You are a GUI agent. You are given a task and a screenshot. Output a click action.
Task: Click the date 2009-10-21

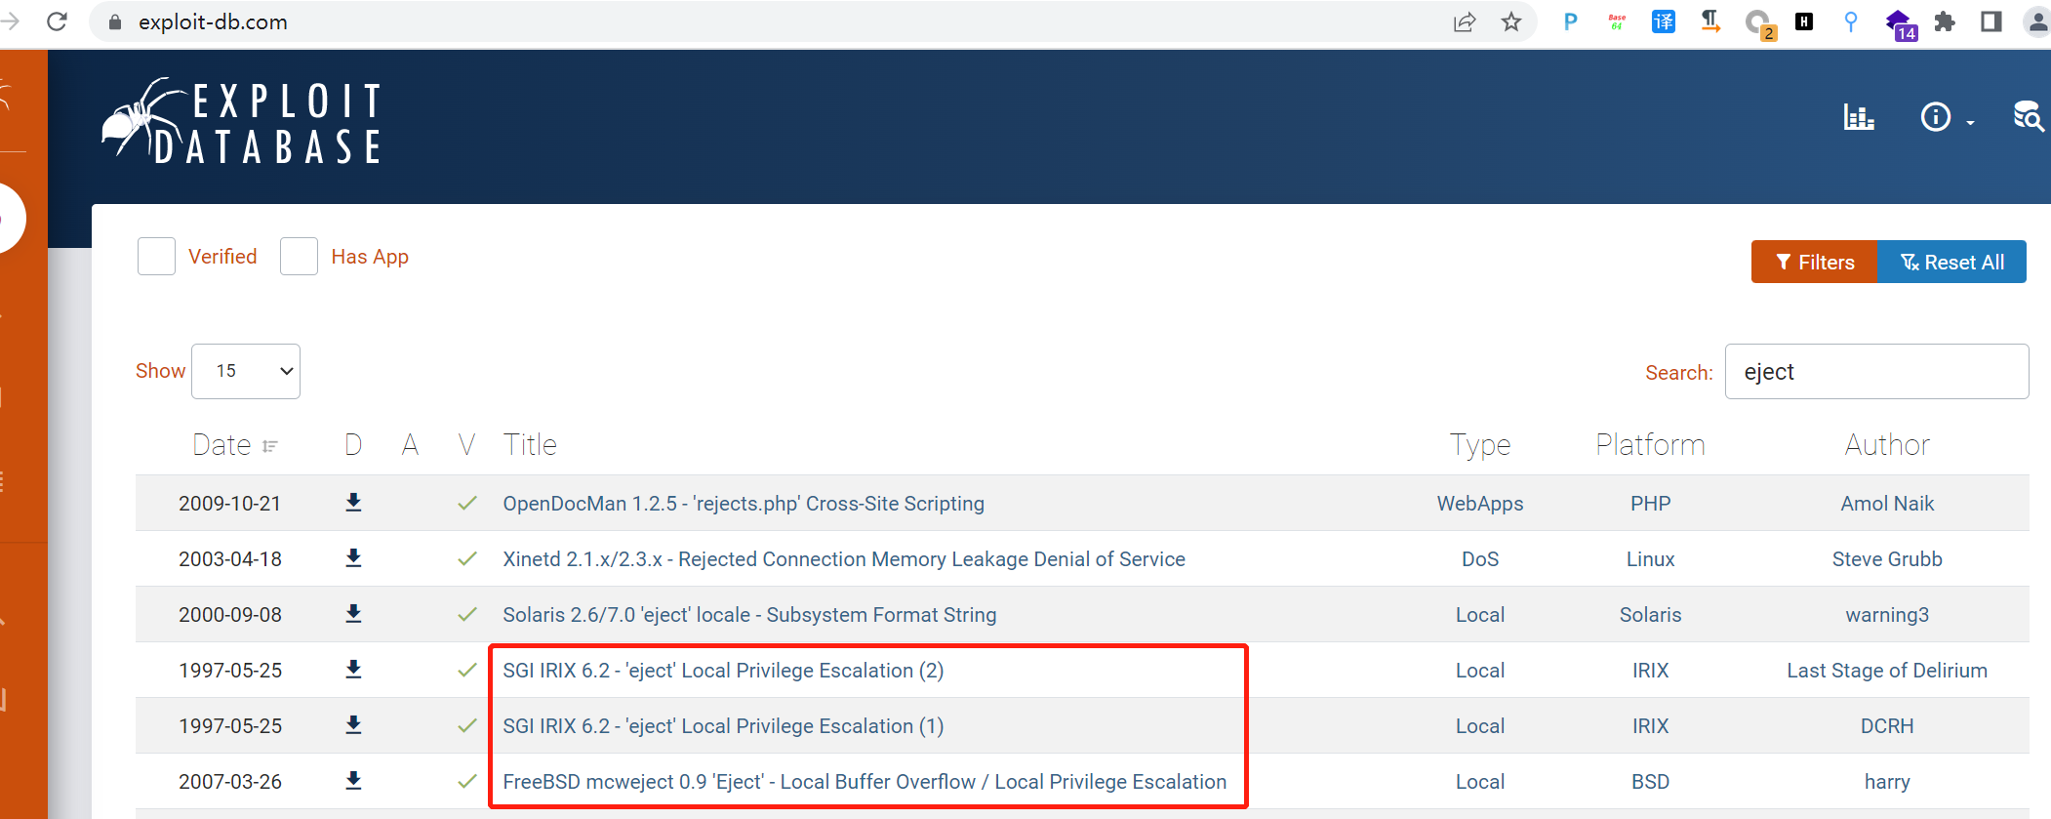click(230, 504)
